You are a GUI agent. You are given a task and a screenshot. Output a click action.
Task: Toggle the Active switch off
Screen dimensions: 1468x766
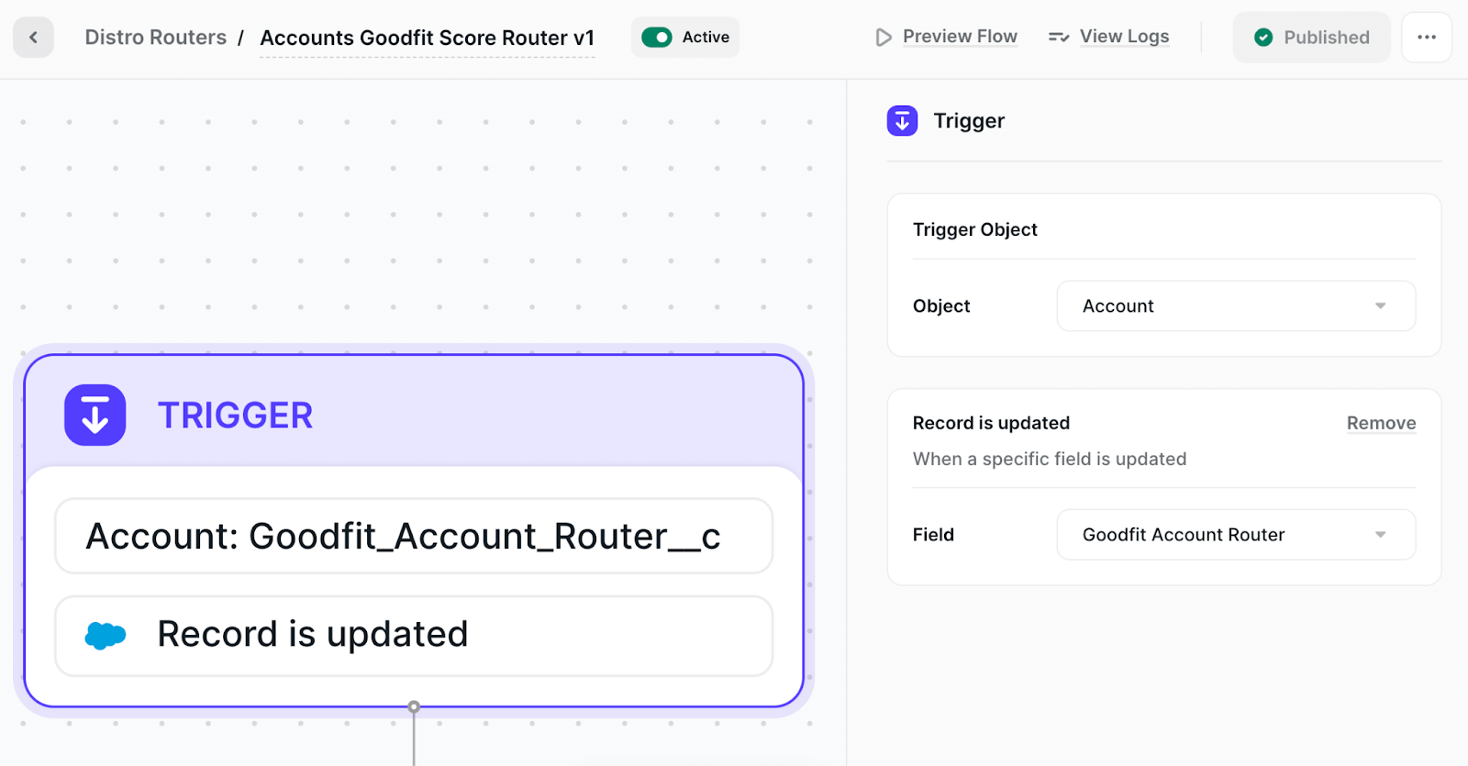pyautogui.click(x=657, y=38)
